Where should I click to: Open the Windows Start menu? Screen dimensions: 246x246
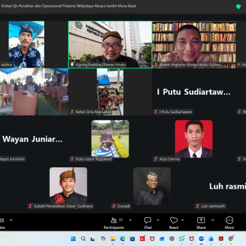(x=73, y=239)
